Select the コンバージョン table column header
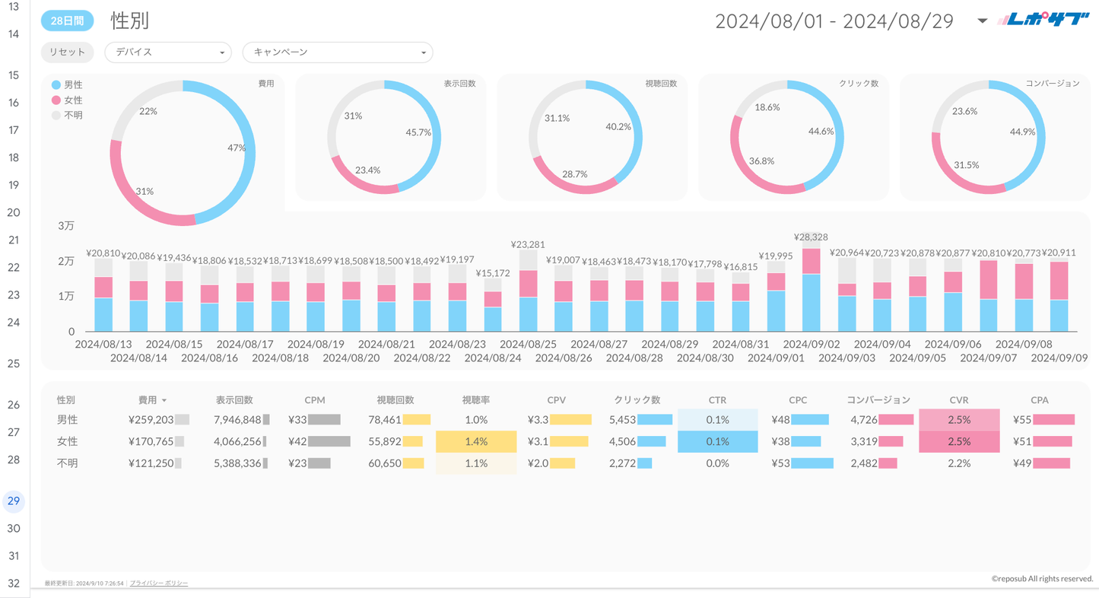 coord(878,400)
